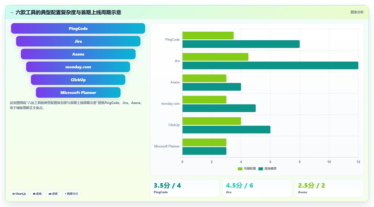Viewport: 374px width, 207px height.
Task: Click the 进度 tag chip
Action: coord(53,194)
